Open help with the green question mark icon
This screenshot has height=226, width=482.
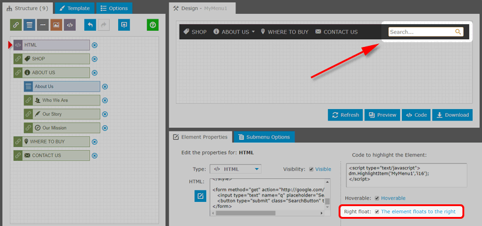(153, 25)
